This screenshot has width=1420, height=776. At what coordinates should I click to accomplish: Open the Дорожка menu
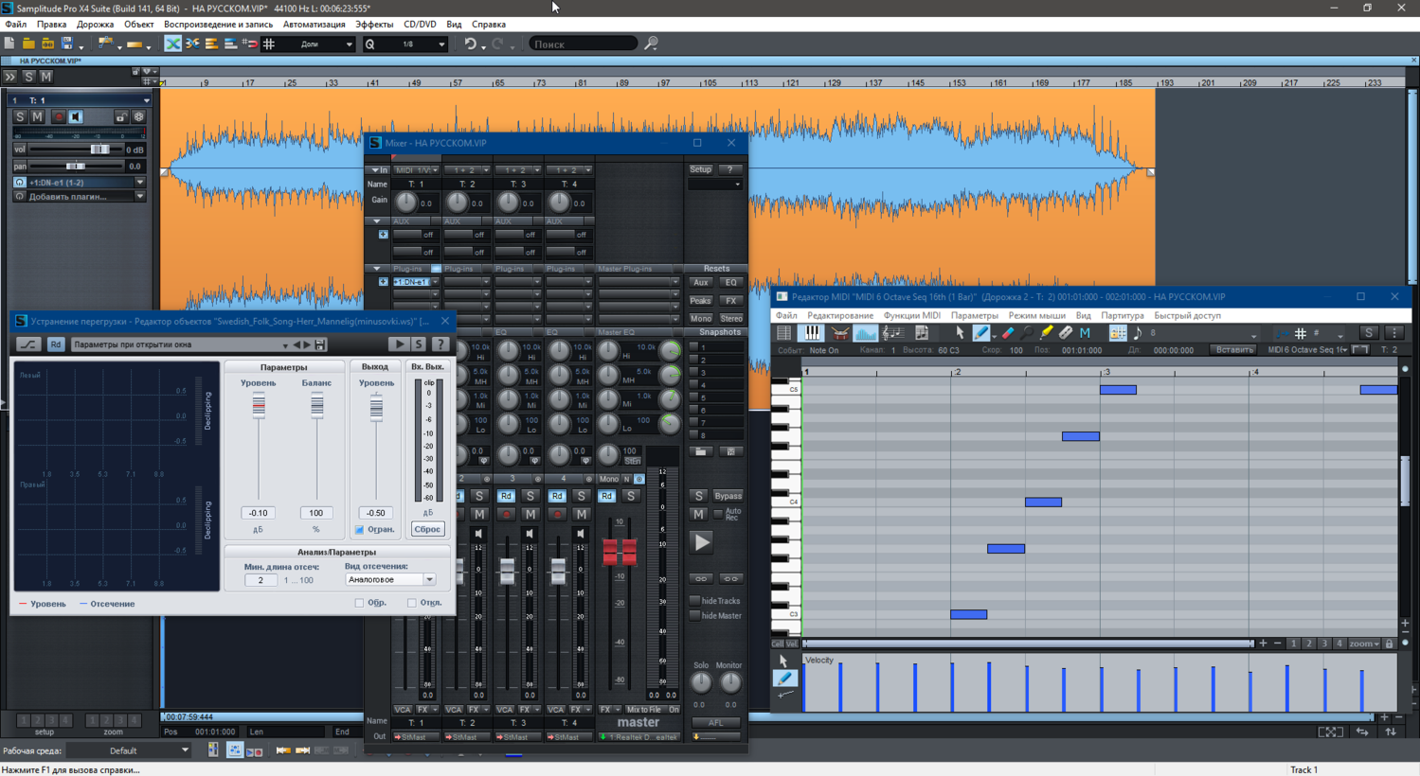(95, 25)
